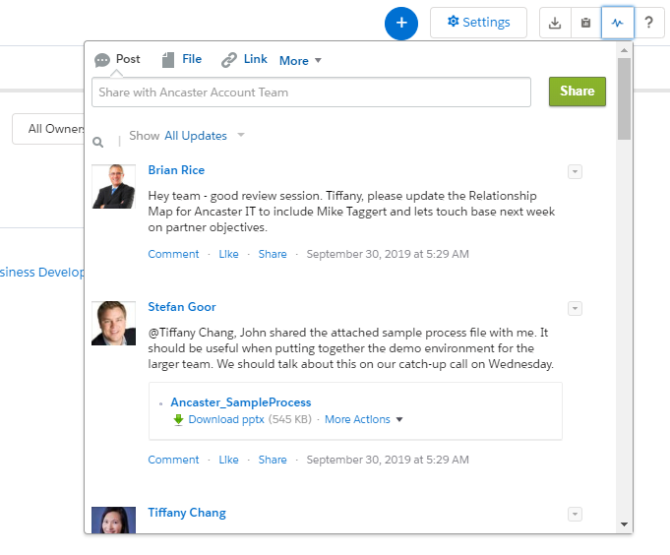This screenshot has width=670, height=555.
Task: Click the blue plus add button
Action: (401, 23)
